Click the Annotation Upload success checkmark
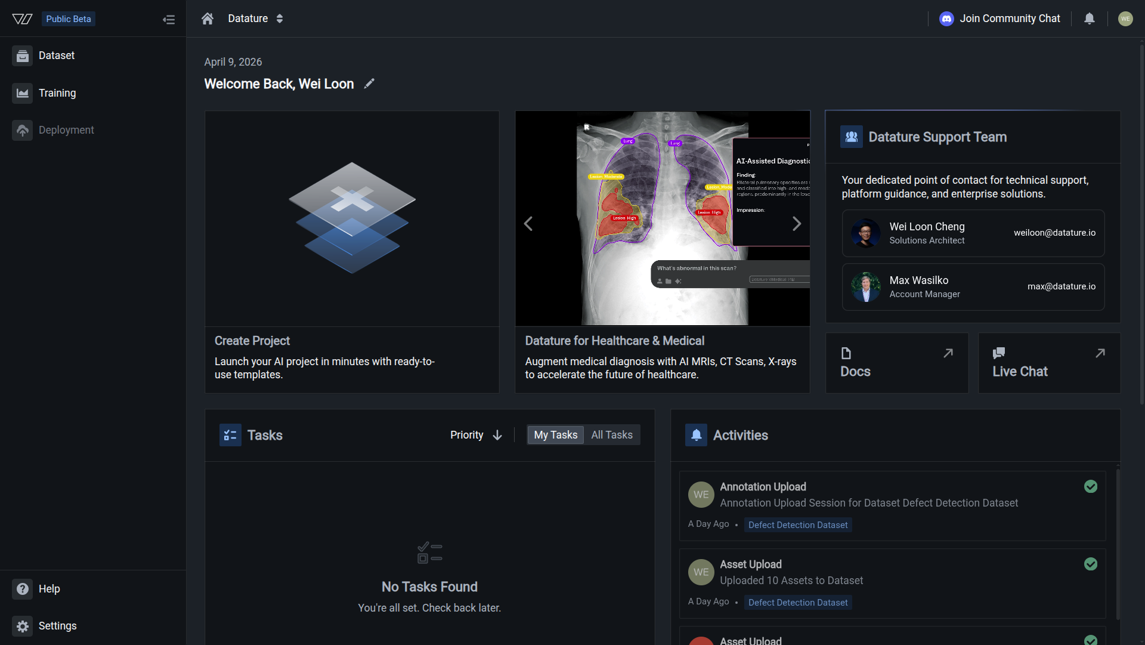The image size is (1145, 645). (x=1091, y=486)
